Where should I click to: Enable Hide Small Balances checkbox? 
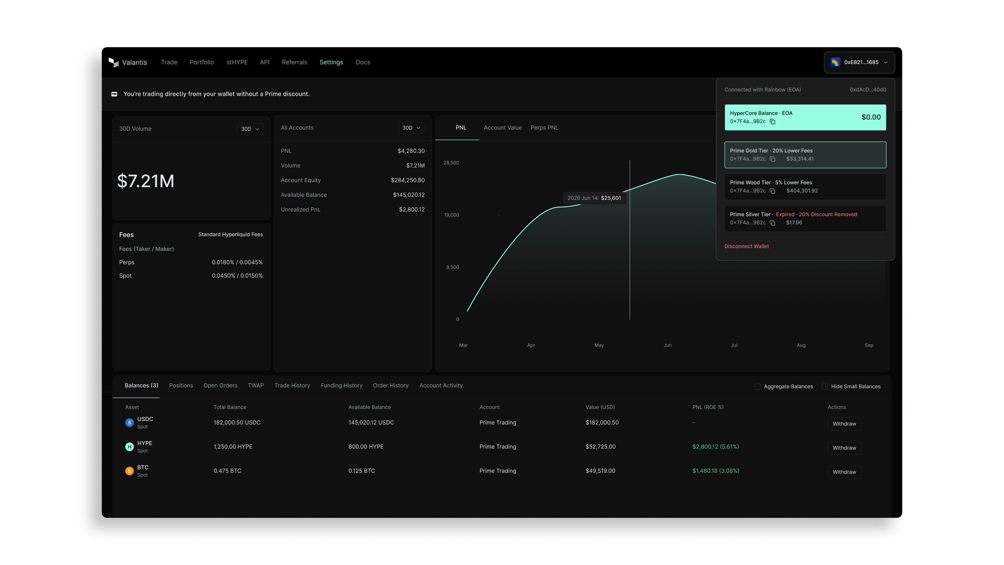(824, 386)
